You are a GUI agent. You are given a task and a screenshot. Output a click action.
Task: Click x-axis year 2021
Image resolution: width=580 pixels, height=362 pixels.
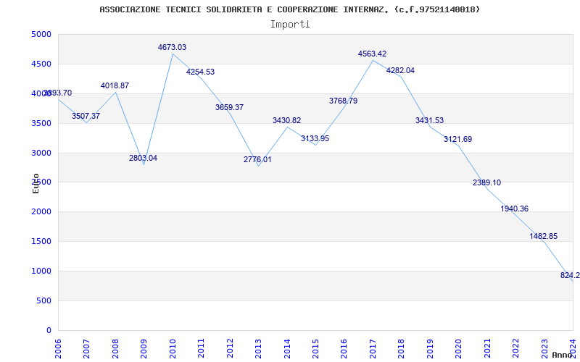[487, 348]
